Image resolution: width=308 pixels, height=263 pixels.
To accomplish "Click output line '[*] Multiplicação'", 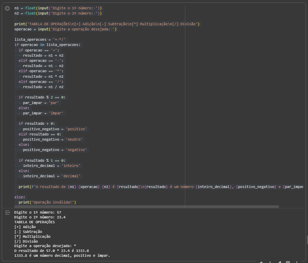I will coord(32,236).
